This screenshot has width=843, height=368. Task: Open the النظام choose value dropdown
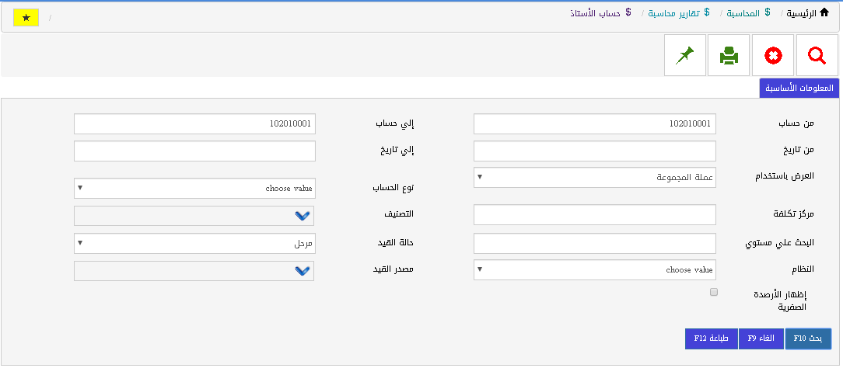[x=594, y=270]
